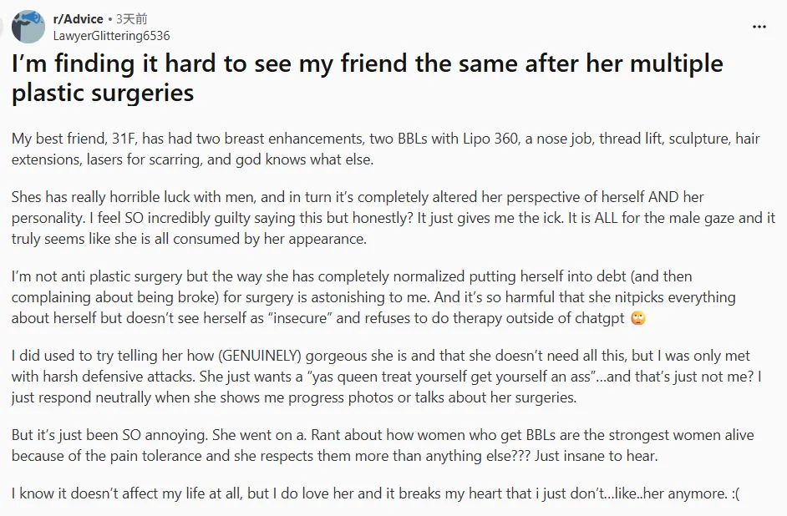Image resolution: width=787 pixels, height=516 pixels.
Task: Click the paragraph starting 'Shes has really horrible luck'
Action: point(393,218)
